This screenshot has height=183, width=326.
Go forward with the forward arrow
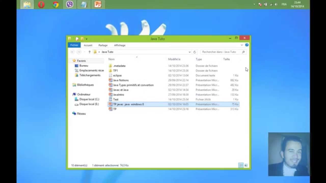79,52
